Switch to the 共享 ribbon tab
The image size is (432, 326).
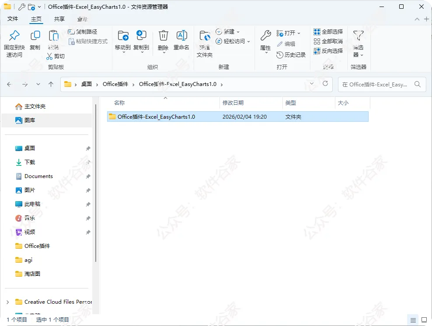tap(59, 19)
